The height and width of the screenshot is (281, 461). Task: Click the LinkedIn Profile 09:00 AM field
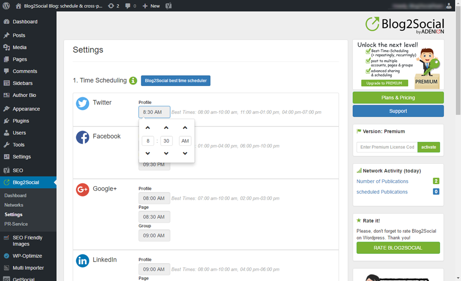(x=154, y=269)
